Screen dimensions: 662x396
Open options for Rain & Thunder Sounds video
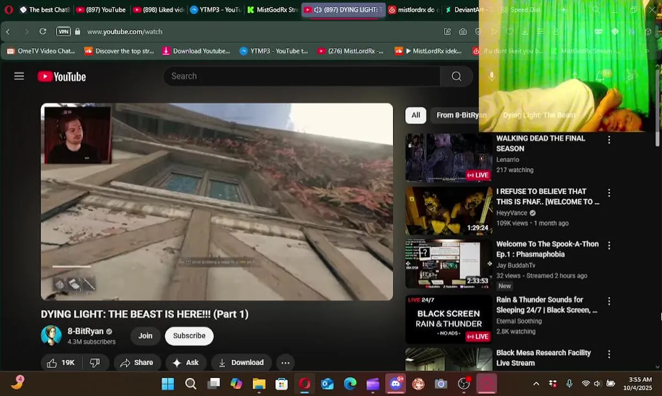609,301
